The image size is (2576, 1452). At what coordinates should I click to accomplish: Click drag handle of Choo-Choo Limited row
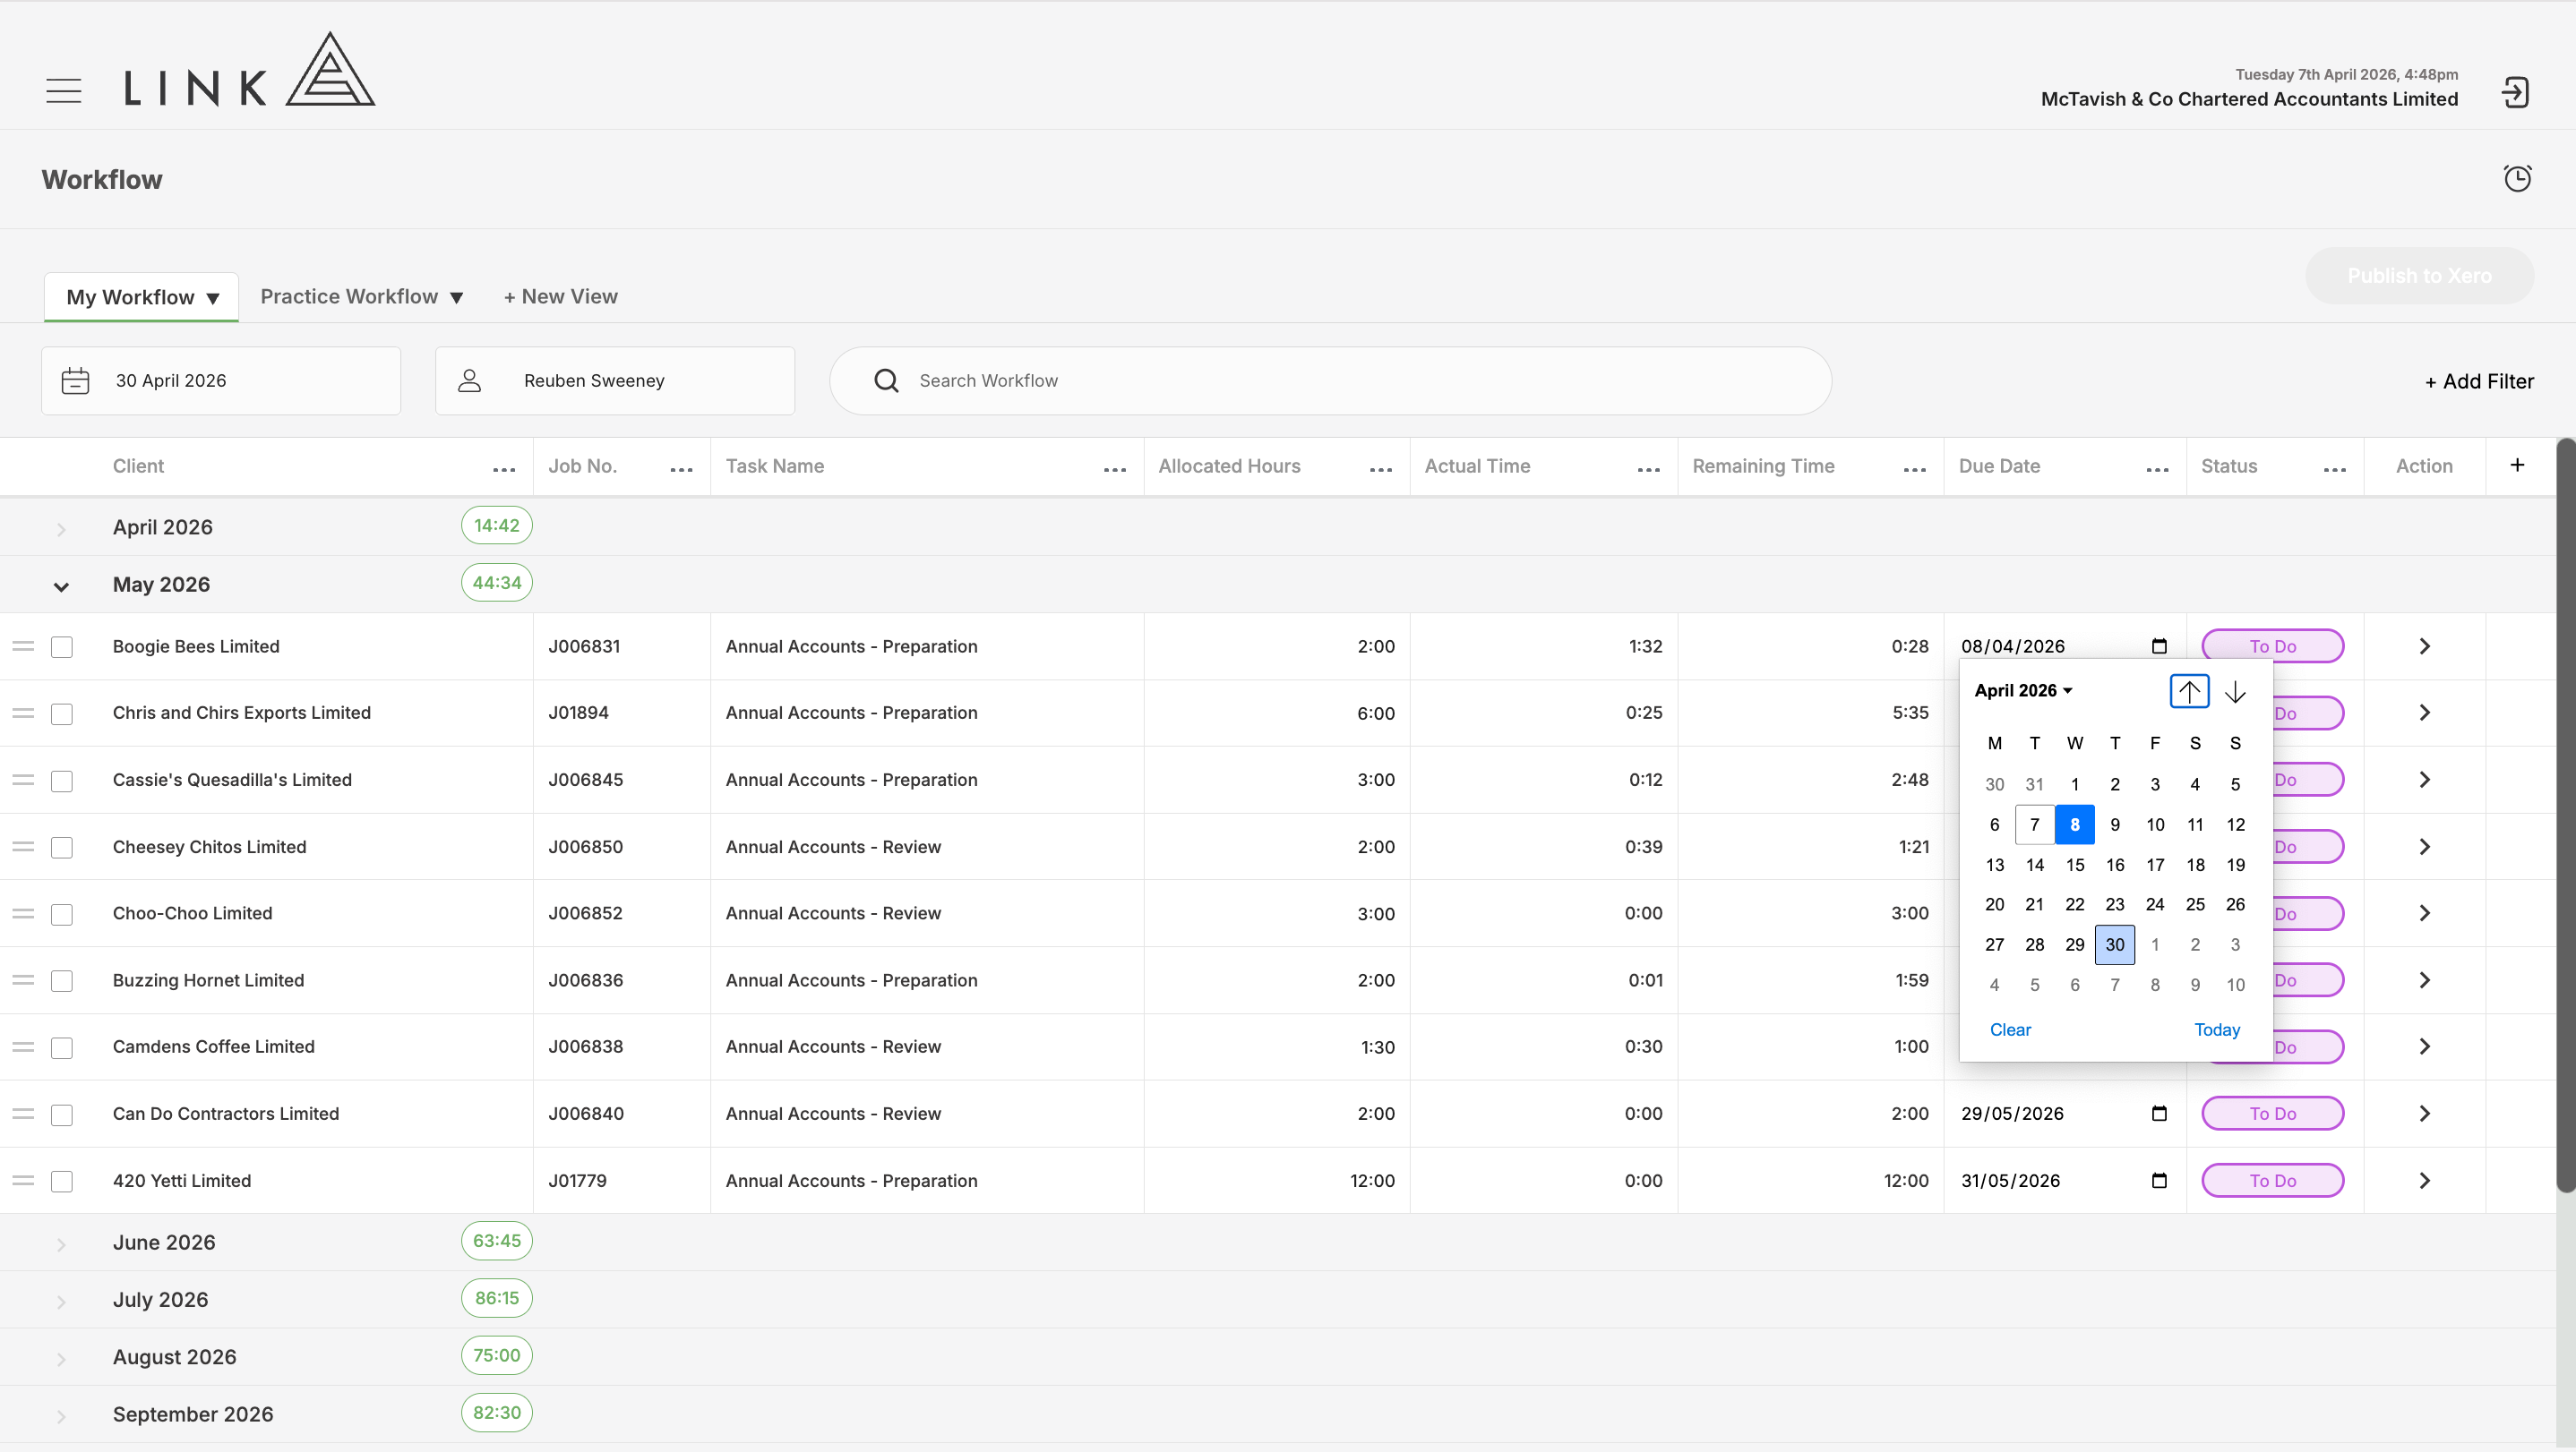(x=23, y=913)
